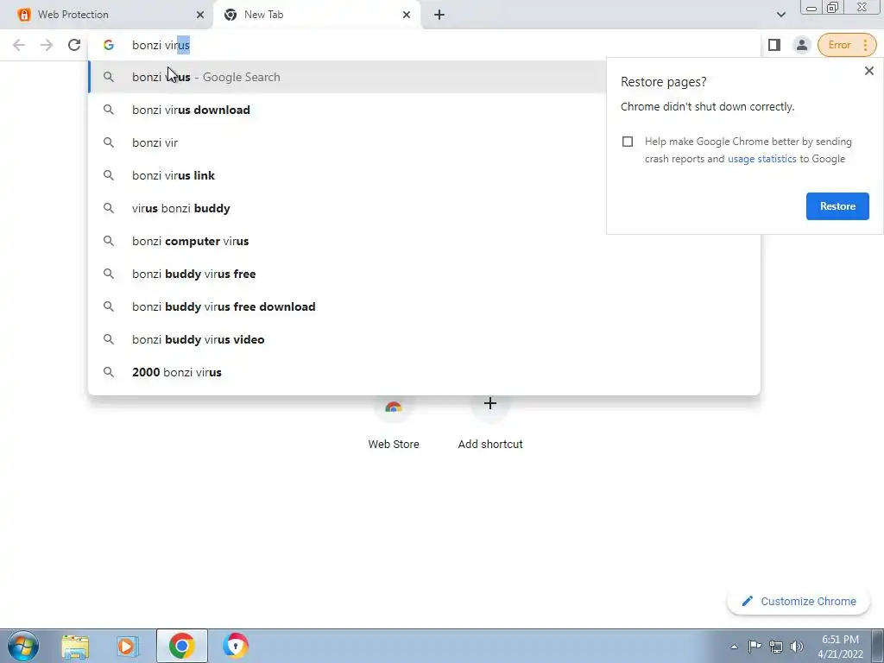Open the Web Store shortcut
Image resolution: width=884 pixels, height=663 pixels.
point(394,423)
